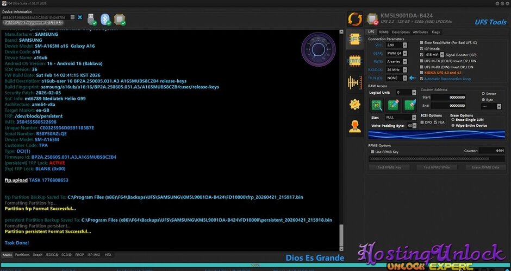Switch to the PROP bottom tab
Image resolution: width=511 pixels, height=271 pixels.
coord(79,255)
